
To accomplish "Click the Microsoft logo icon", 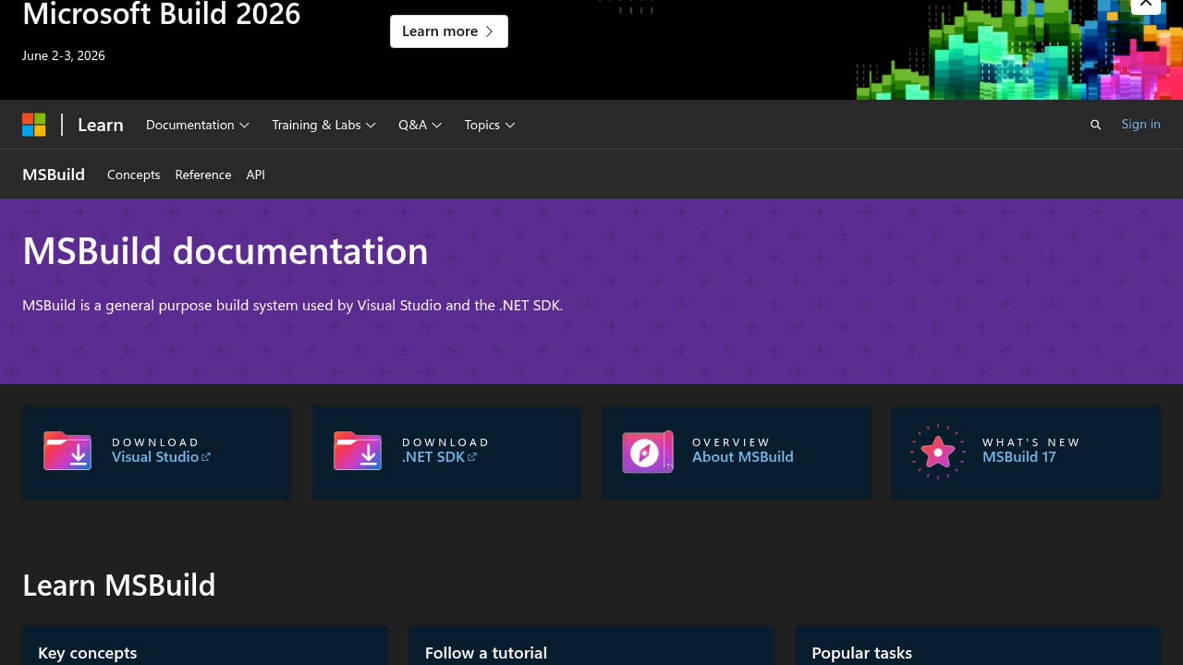I will (x=34, y=124).
